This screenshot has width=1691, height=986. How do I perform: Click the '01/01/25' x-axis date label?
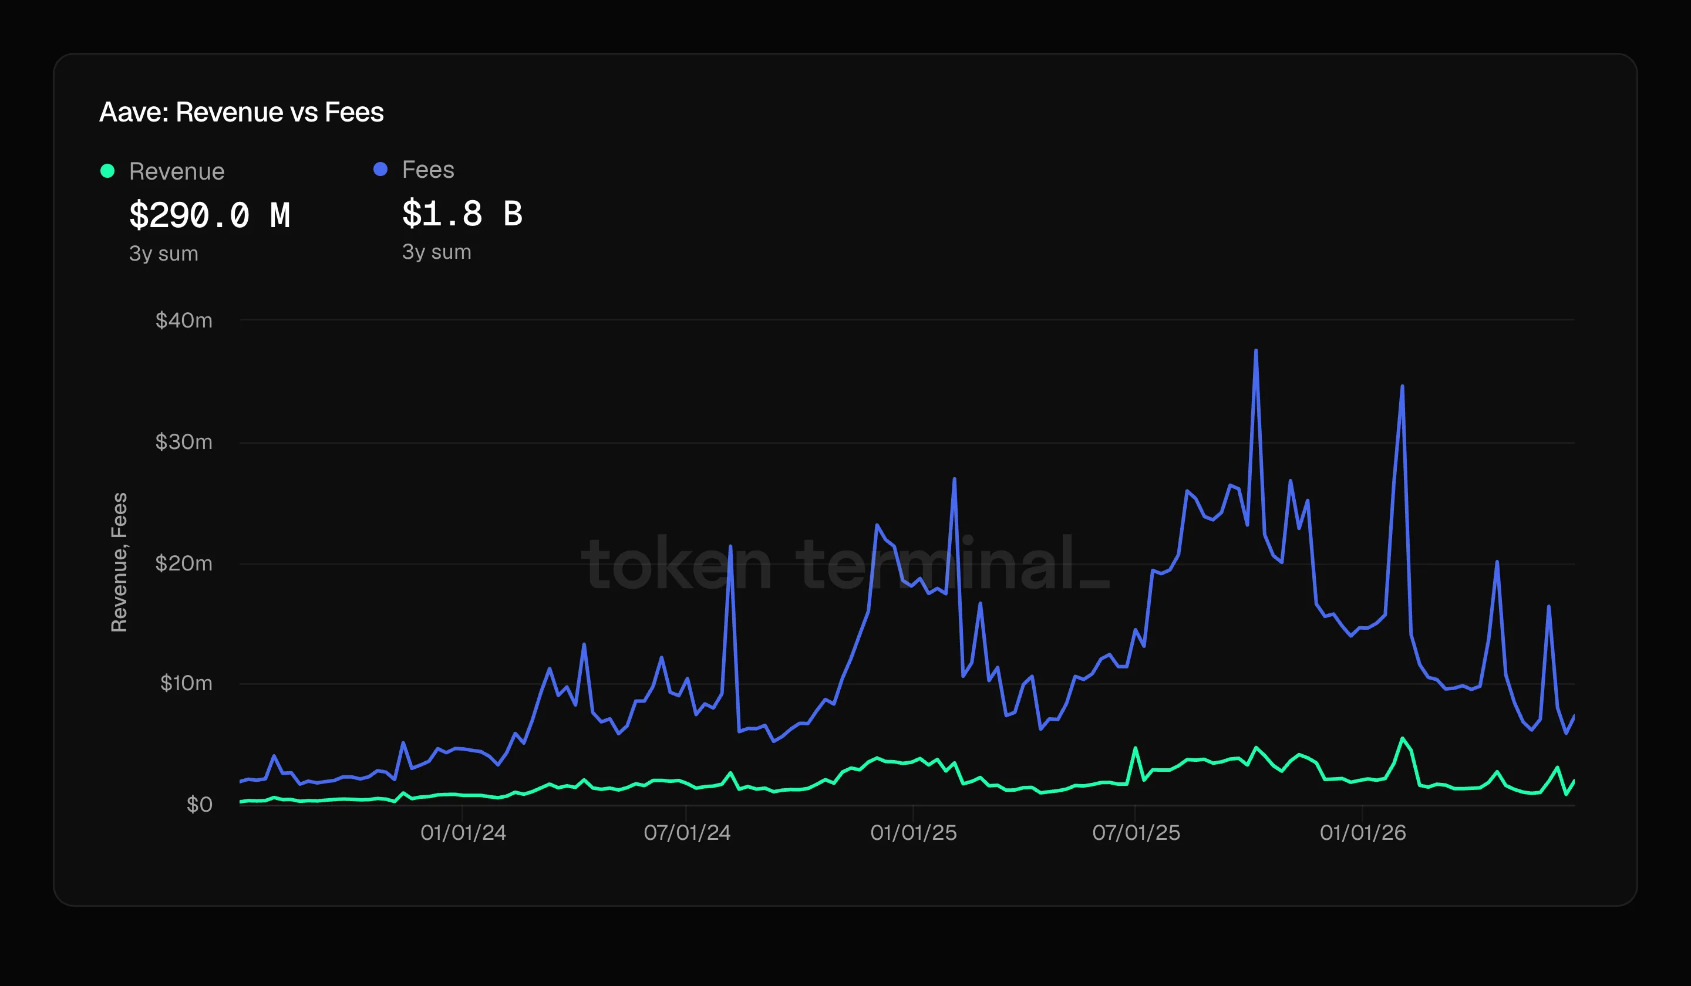913,832
